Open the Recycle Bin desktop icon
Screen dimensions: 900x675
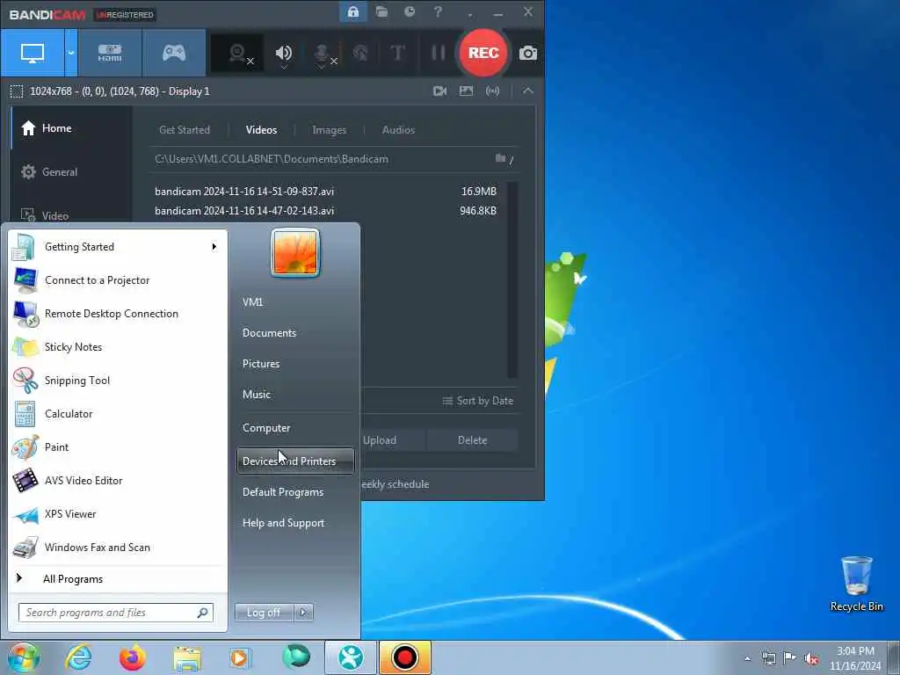tap(856, 584)
